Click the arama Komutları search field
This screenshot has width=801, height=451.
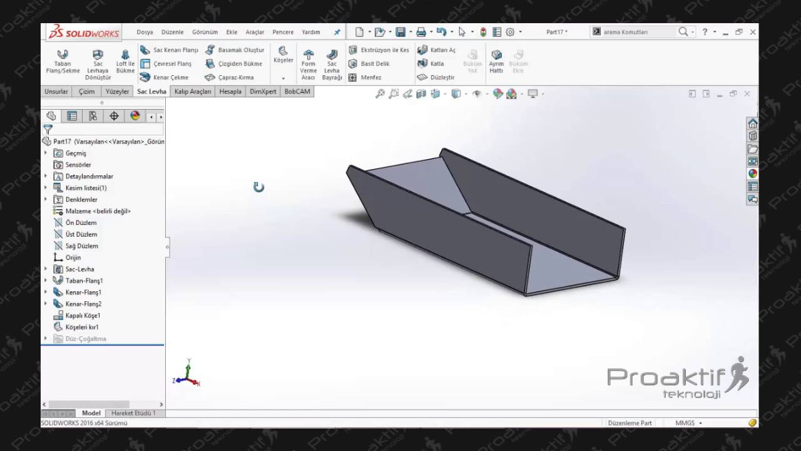click(638, 32)
